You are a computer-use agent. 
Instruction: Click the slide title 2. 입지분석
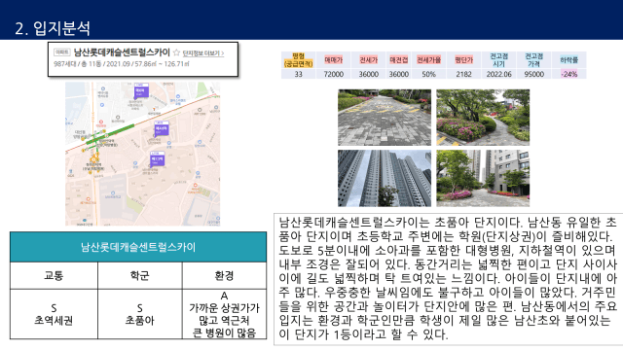53,28
